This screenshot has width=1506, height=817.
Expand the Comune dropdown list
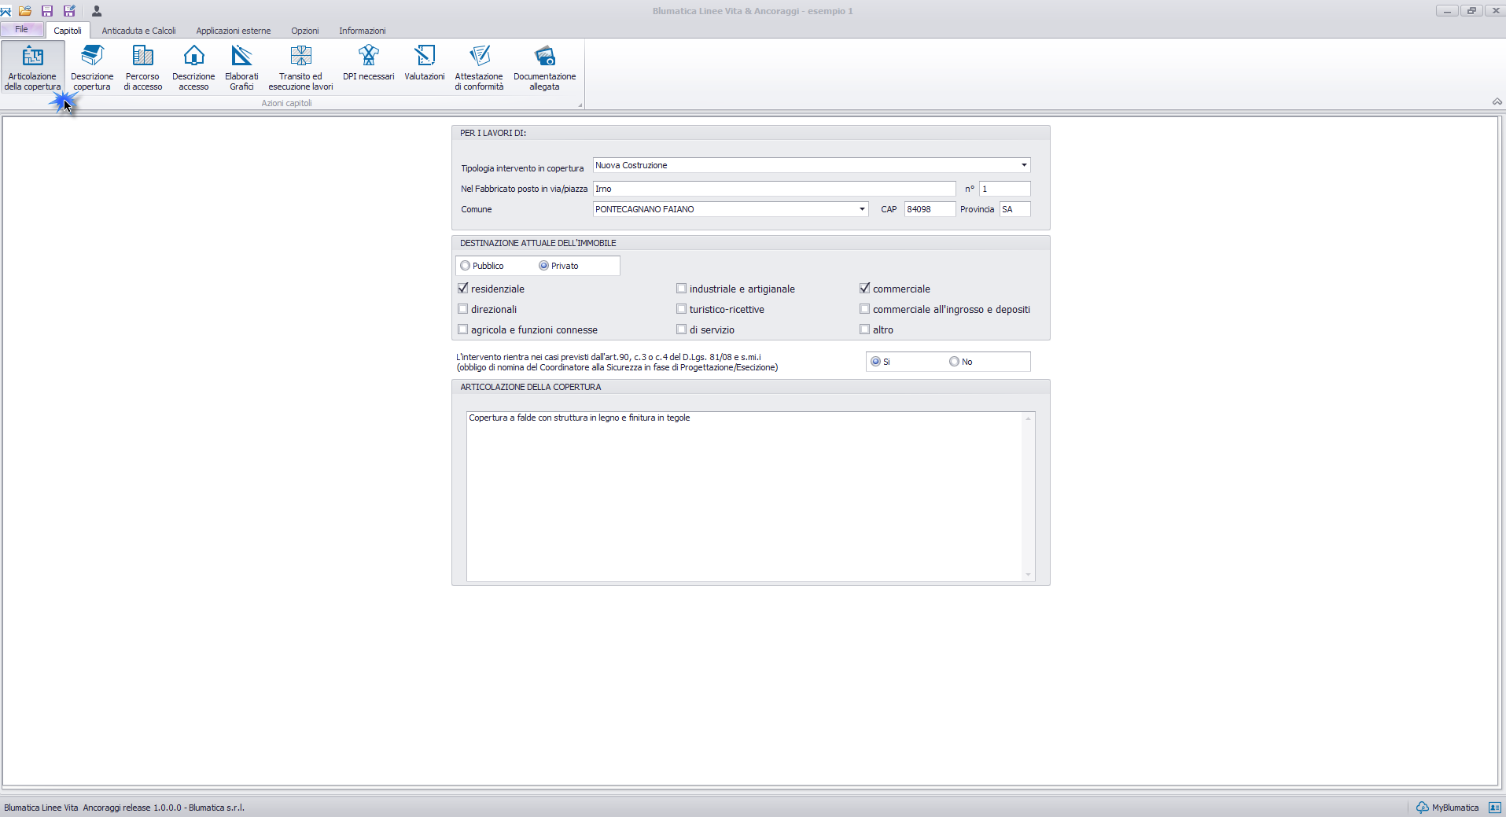pos(862,209)
